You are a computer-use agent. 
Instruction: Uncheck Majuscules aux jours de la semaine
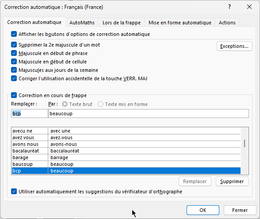coord(14,70)
